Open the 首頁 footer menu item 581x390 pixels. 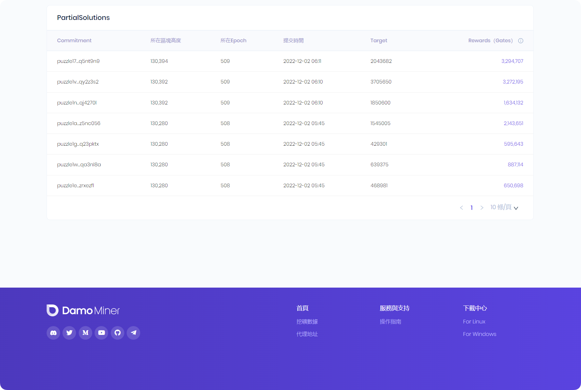coord(302,308)
